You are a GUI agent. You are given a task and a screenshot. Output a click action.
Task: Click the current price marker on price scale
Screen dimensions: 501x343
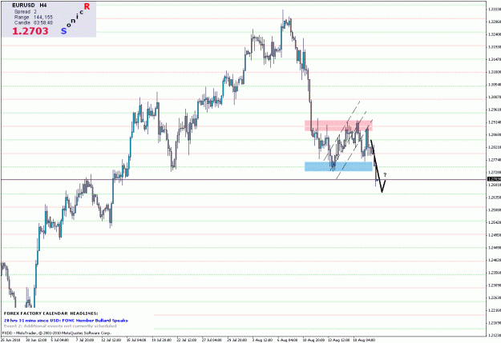click(x=494, y=179)
